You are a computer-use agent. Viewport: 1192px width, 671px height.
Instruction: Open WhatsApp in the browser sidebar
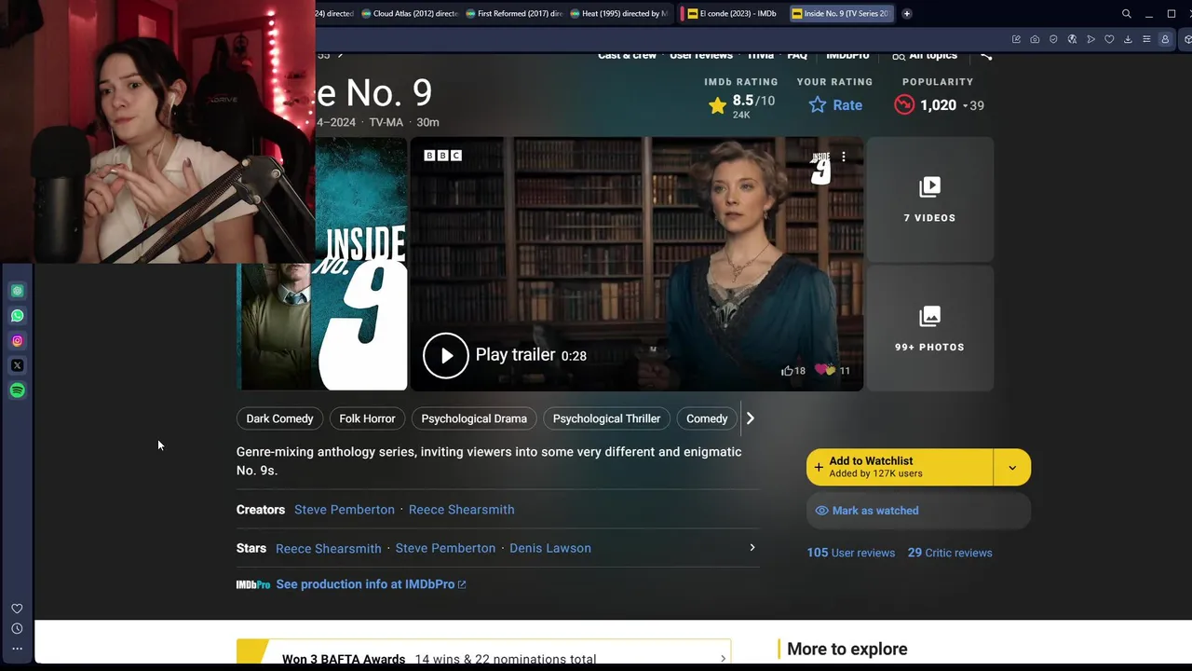(17, 316)
